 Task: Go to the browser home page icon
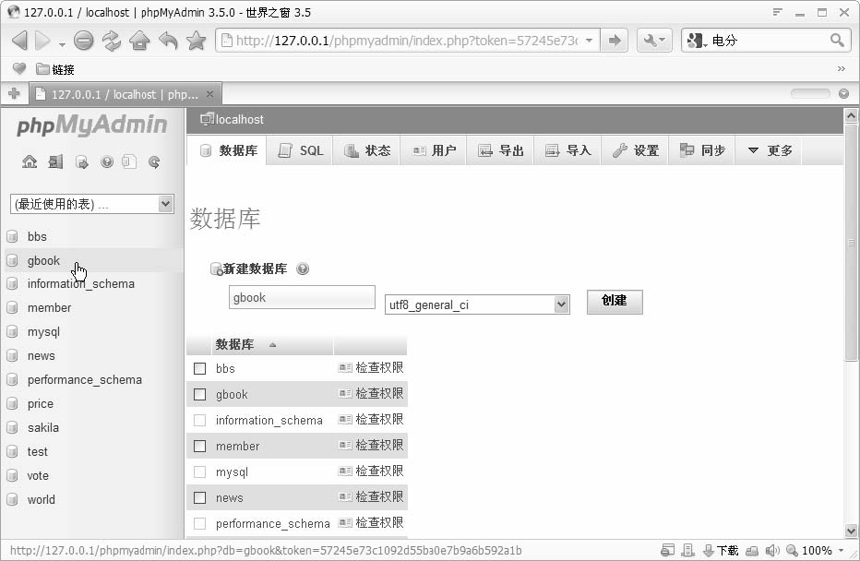(x=139, y=41)
